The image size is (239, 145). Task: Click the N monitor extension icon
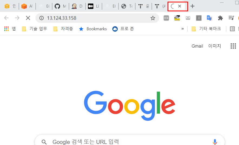coord(188,18)
